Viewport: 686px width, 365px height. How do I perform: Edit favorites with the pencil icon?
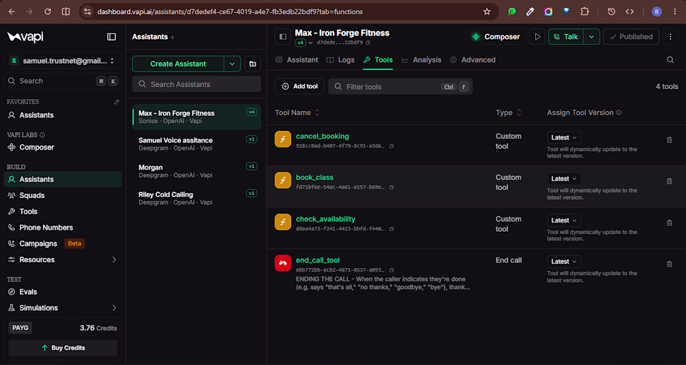[117, 102]
